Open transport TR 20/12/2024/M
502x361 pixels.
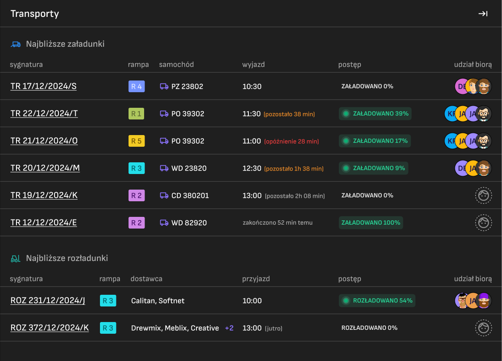tap(45, 168)
